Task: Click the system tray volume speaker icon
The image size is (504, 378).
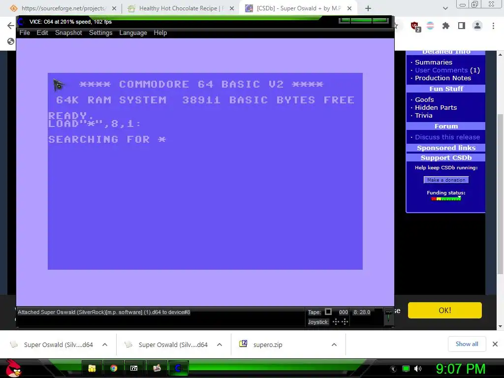Action: 418,369
